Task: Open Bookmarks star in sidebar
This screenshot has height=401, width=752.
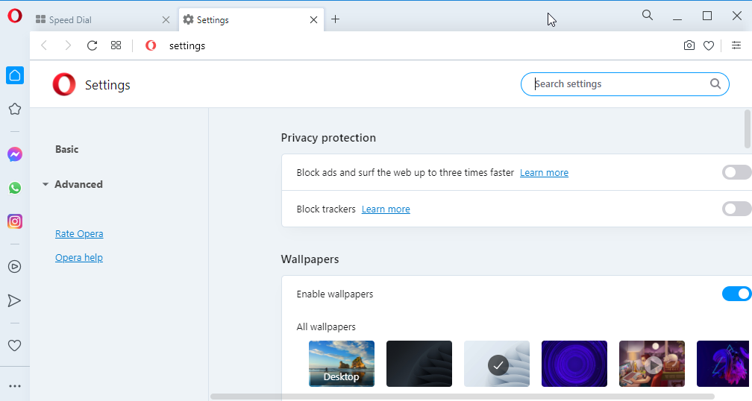Action: pyautogui.click(x=15, y=109)
